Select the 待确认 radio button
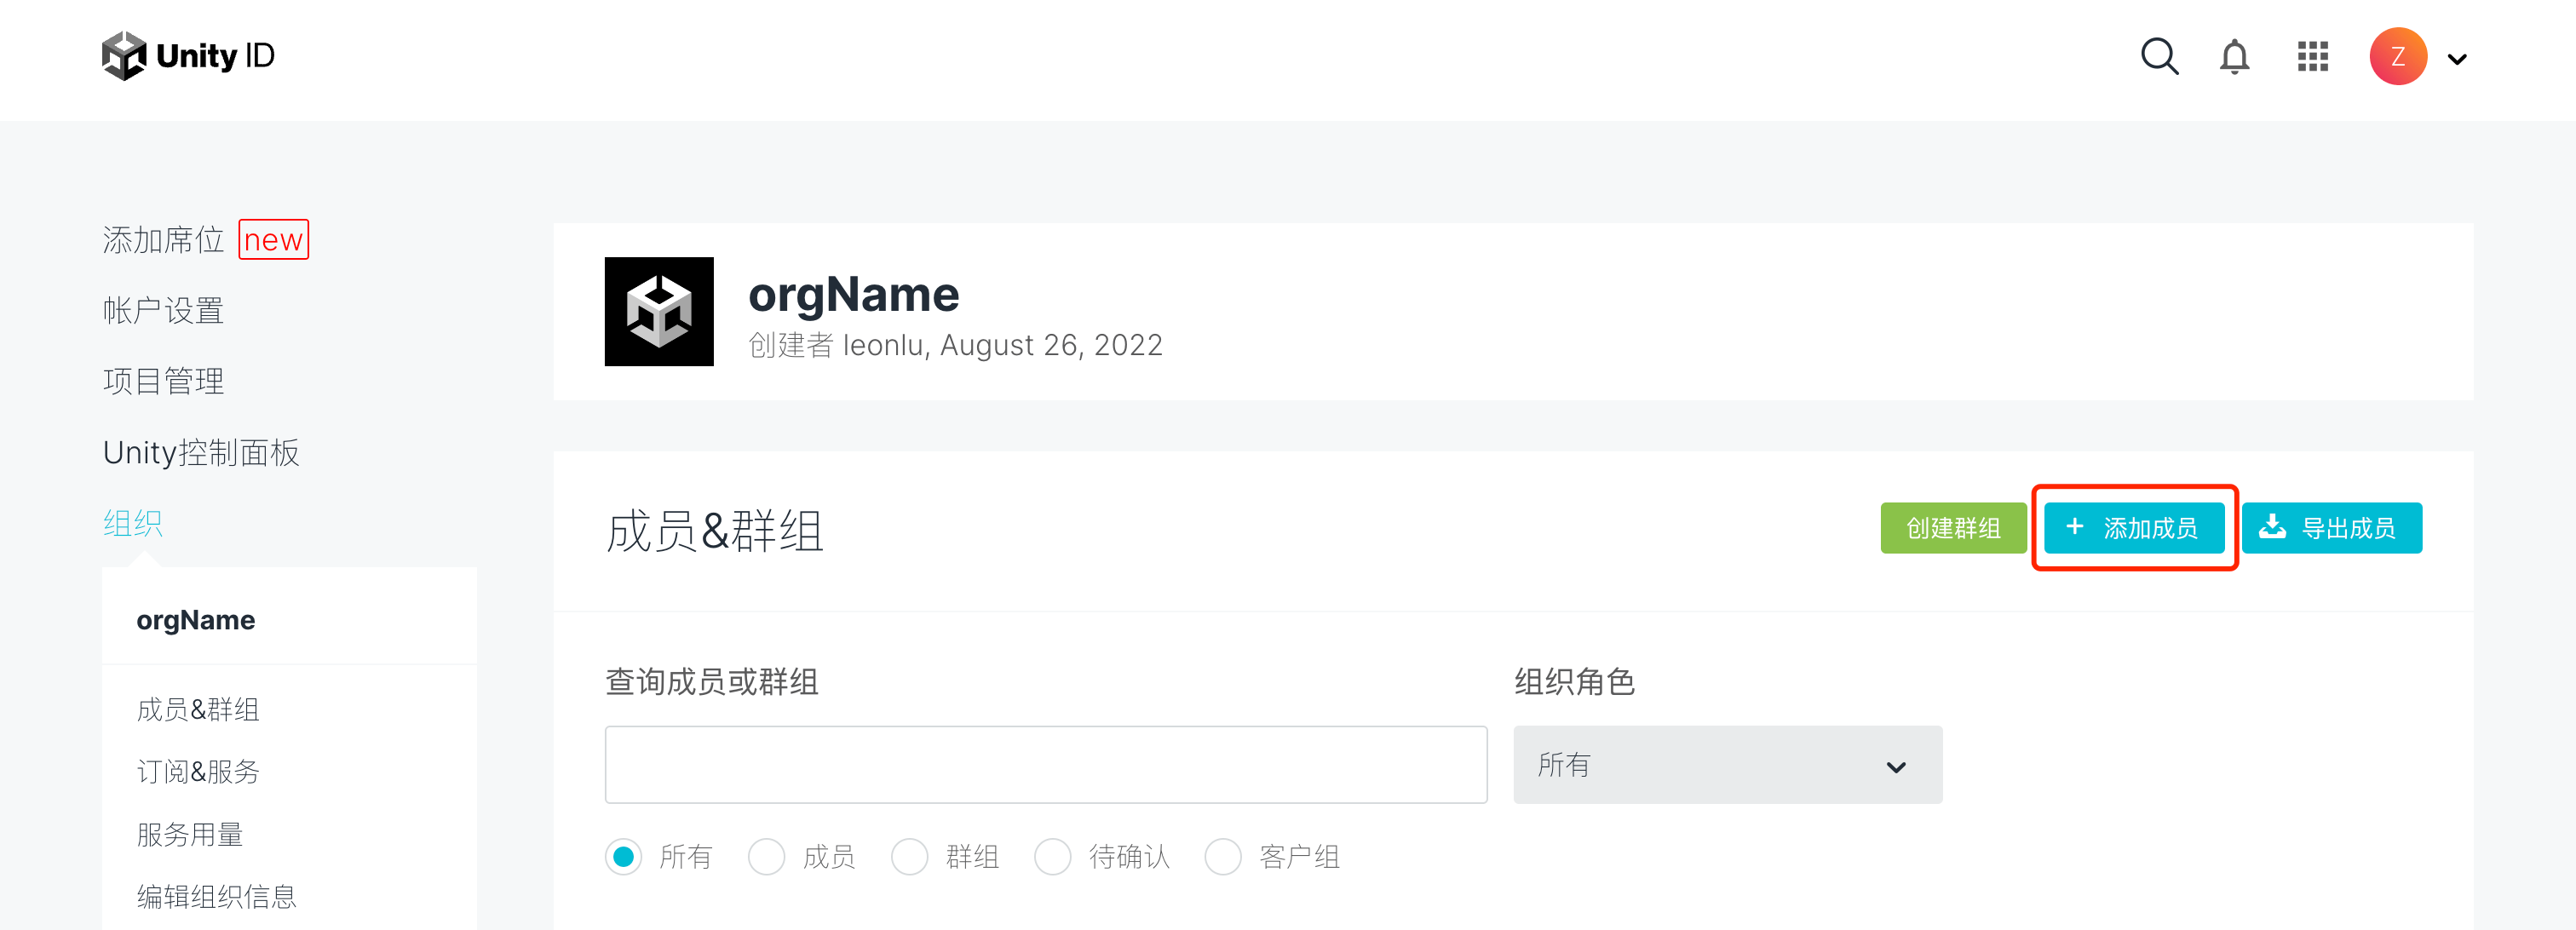This screenshot has width=2576, height=930. coord(1053,857)
